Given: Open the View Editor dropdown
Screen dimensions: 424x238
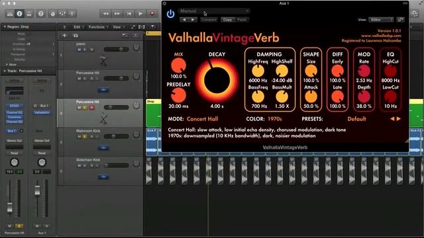Looking at the screenshot, I should 381,20.
